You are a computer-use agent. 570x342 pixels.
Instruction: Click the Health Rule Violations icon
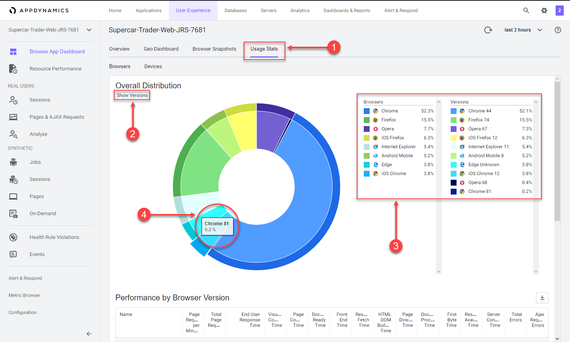tap(13, 237)
